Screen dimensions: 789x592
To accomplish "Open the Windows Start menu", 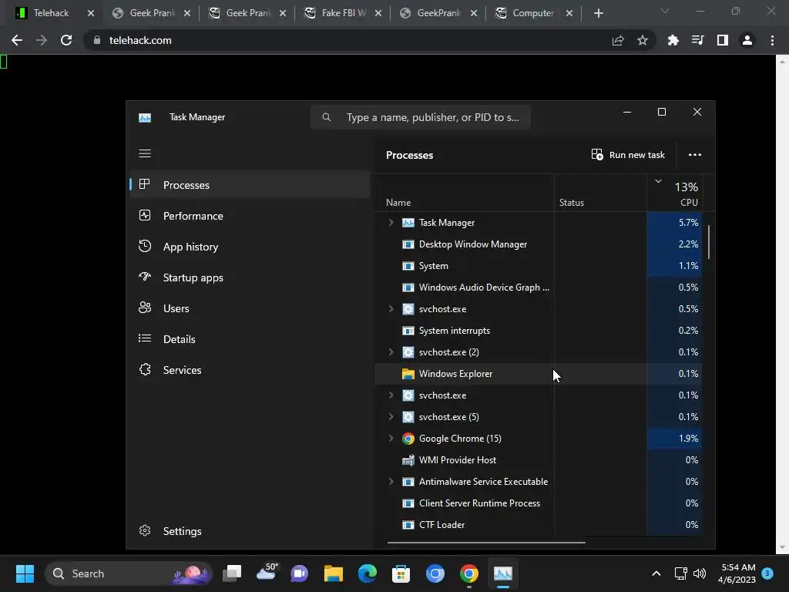I will click(25, 573).
